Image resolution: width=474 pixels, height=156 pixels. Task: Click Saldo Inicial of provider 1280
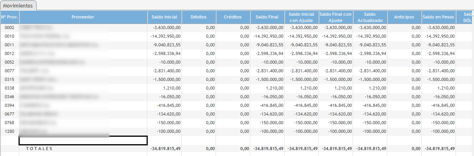coord(165,131)
